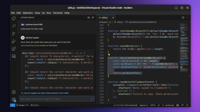Click the 'write tests for this code' message

pyautogui.click(x=32, y=29)
